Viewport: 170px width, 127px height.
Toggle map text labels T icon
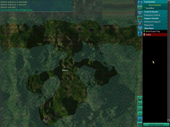140,119
